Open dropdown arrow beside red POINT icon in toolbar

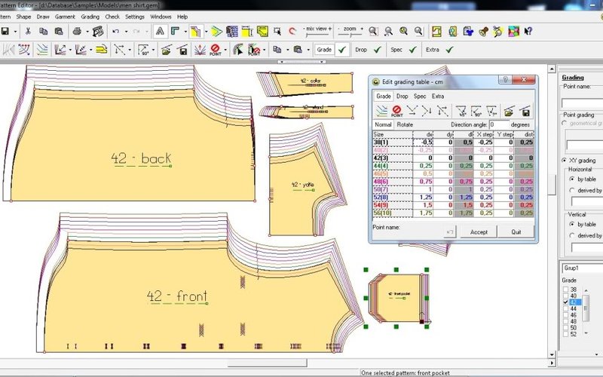click(x=225, y=50)
